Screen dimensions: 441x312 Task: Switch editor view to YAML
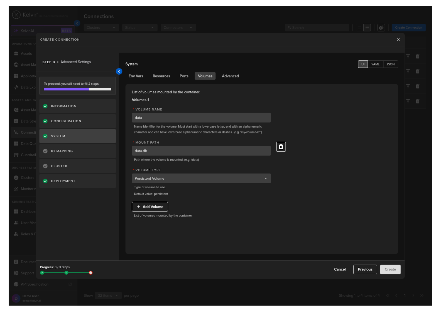click(375, 64)
